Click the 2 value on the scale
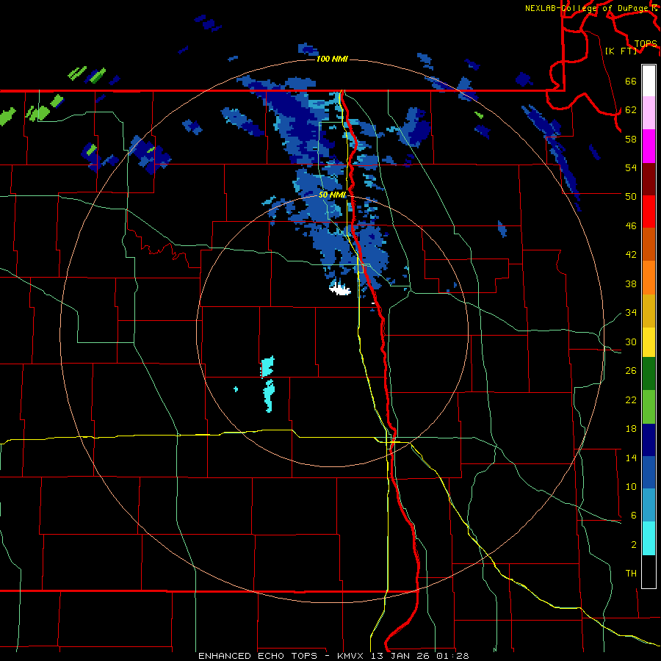Viewport: 661px width, 661px height. (x=634, y=545)
